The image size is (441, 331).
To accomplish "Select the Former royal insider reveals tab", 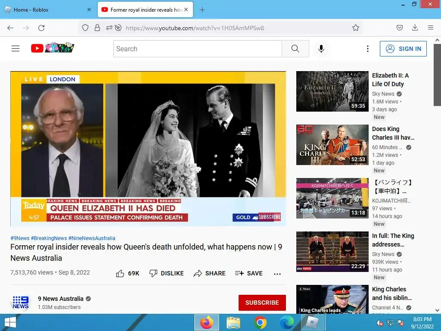I will pyautogui.click(x=146, y=9).
